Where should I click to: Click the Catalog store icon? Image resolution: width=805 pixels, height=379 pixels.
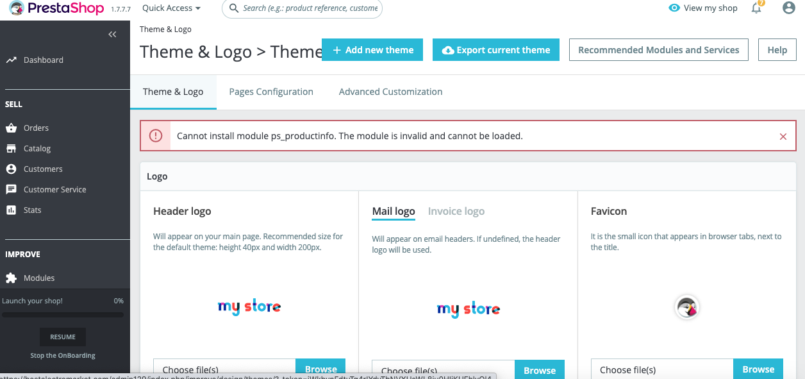click(11, 149)
